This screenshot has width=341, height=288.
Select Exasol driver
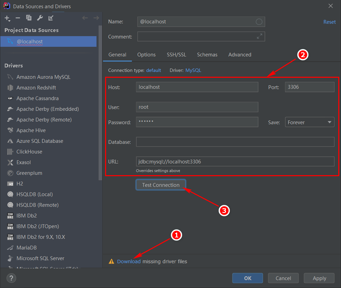pyautogui.click(x=23, y=162)
